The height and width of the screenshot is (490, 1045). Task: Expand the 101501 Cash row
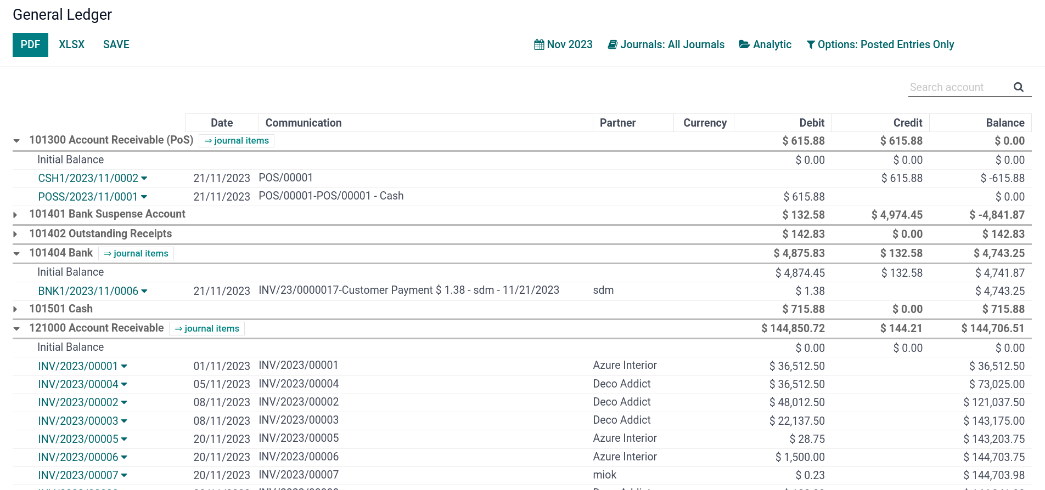(15, 309)
